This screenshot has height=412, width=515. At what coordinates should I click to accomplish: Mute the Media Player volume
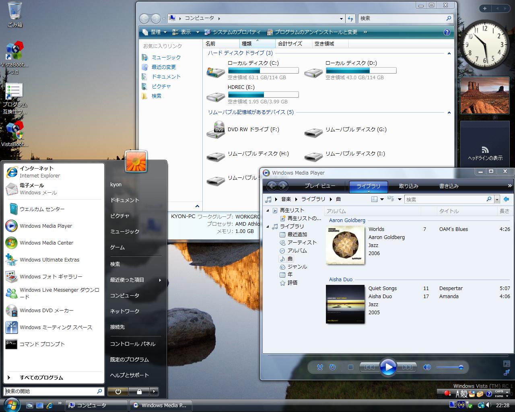tap(427, 367)
